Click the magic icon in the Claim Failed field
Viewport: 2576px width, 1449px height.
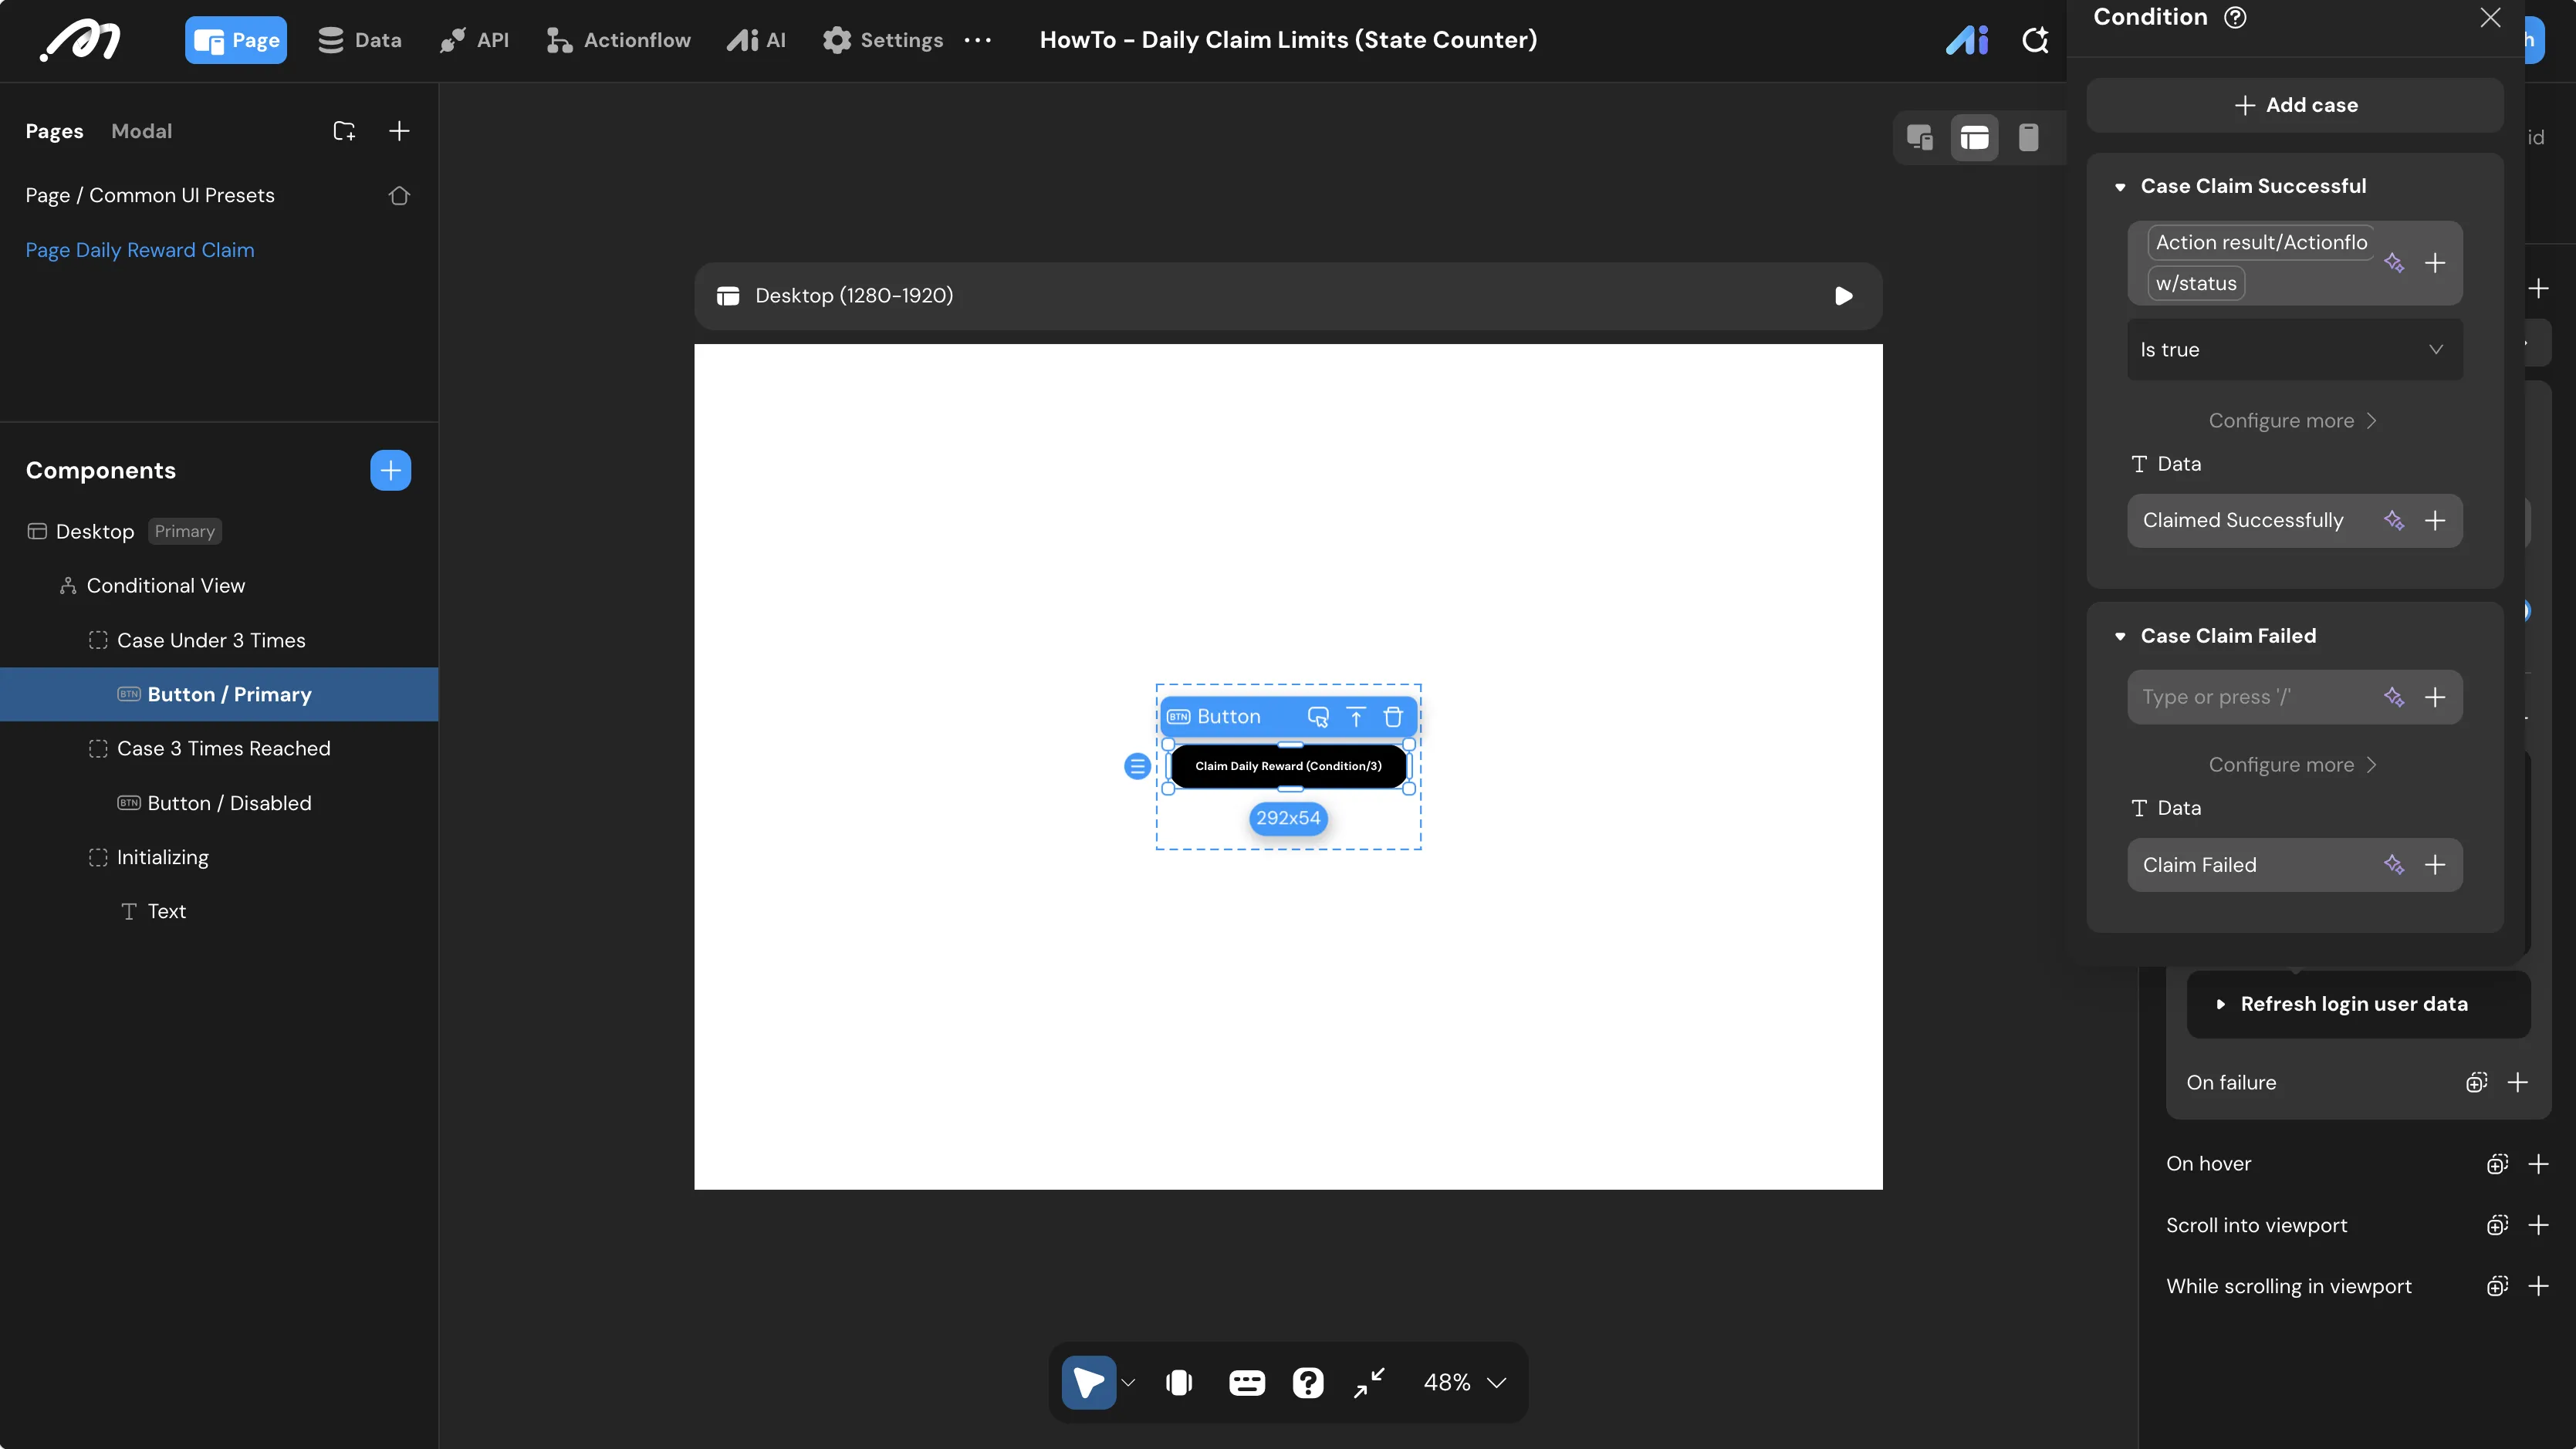2394,865
